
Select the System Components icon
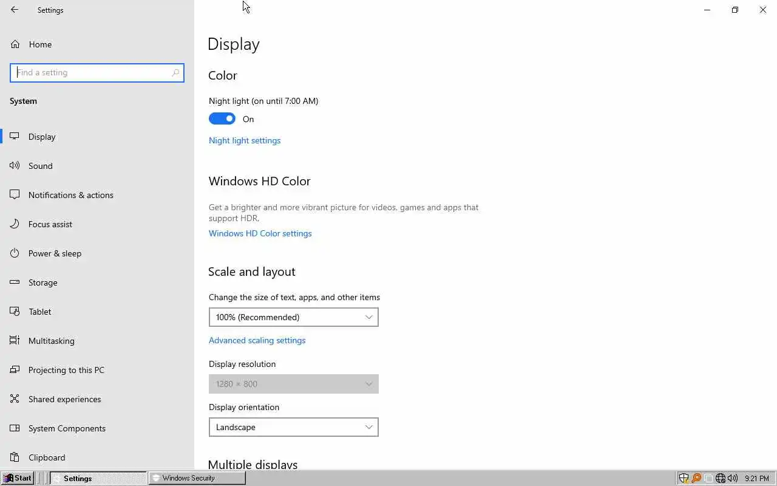coord(15,428)
